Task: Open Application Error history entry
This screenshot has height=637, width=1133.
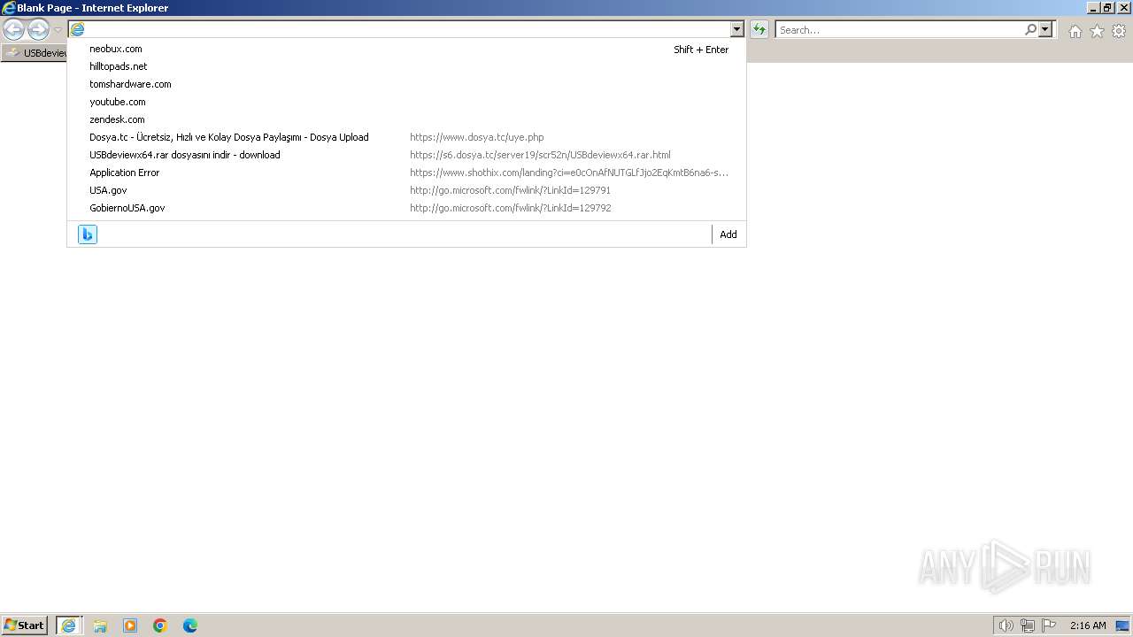Action: click(407, 173)
